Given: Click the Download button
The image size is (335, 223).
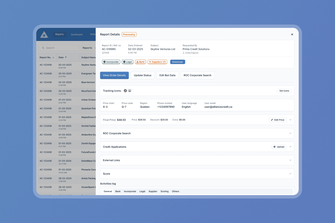Looking at the screenshot, I should (178, 62).
